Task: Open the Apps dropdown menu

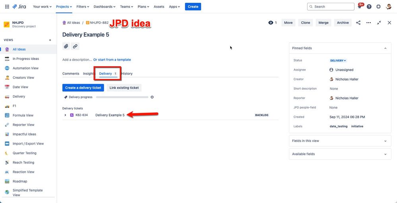Action: (174, 7)
